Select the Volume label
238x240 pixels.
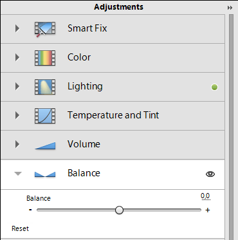84,144
